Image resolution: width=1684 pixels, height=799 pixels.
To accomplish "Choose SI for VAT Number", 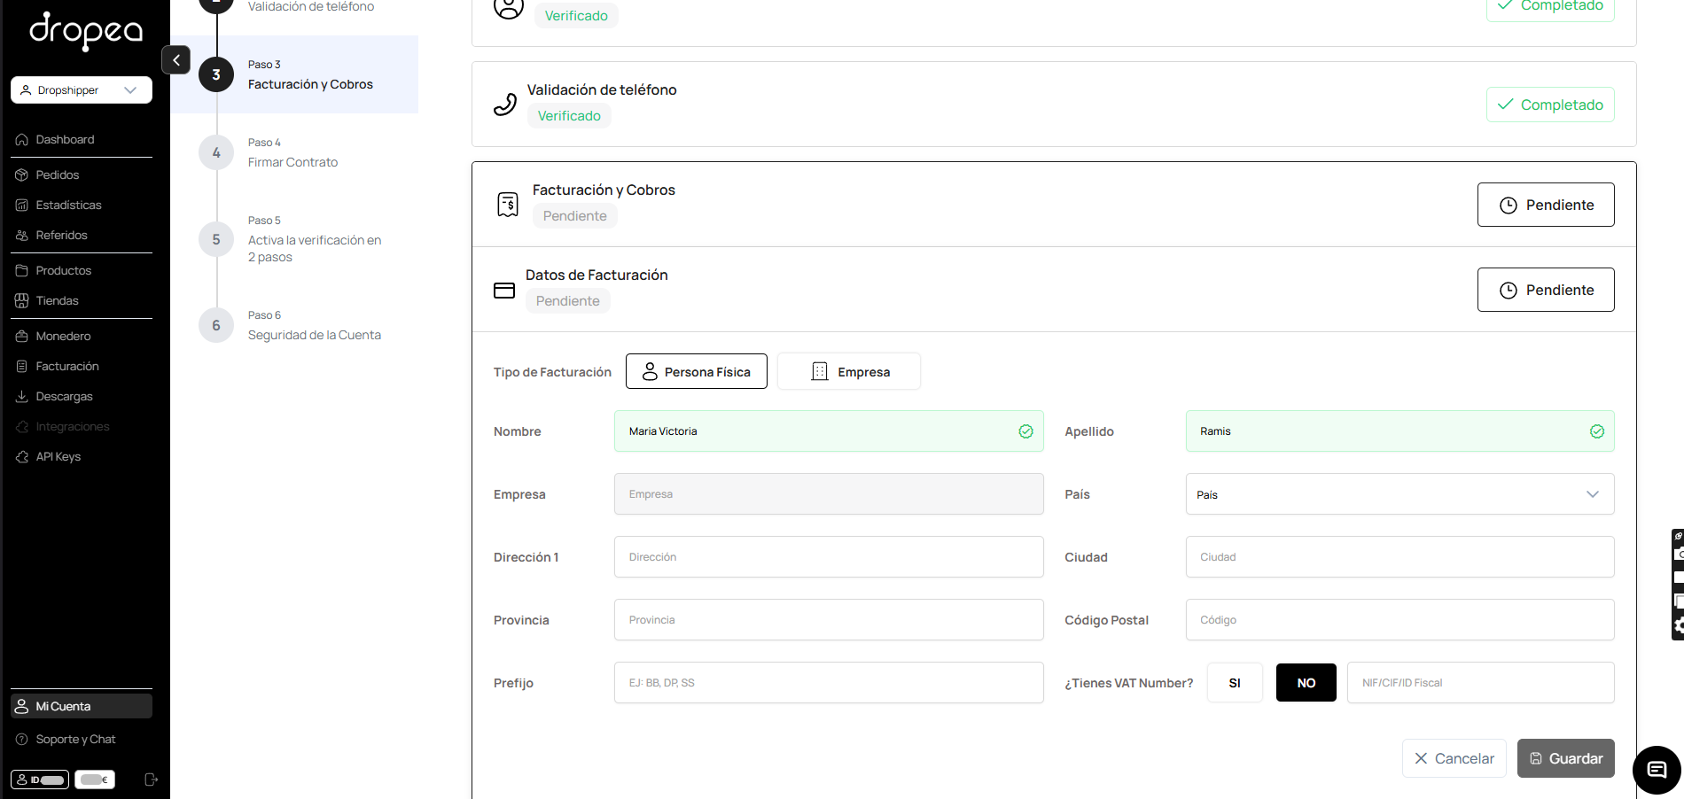I will (x=1235, y=683).
